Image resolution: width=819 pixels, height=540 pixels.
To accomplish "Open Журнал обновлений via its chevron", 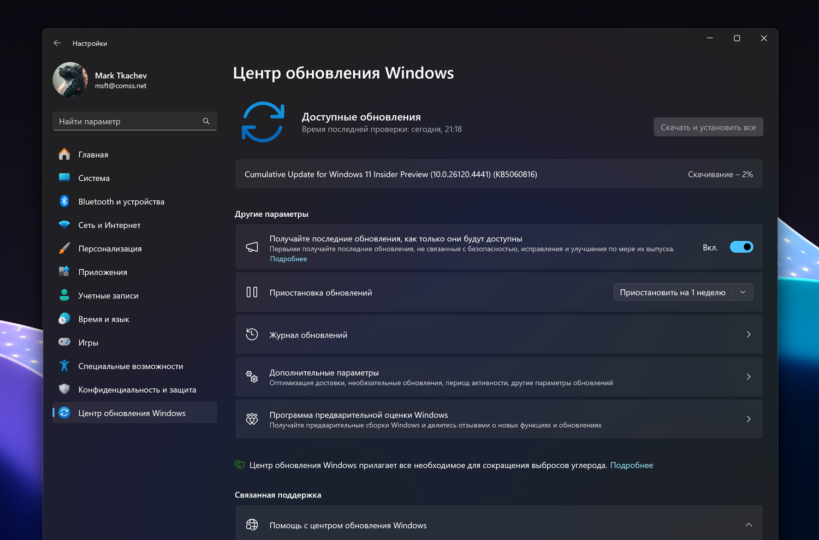I will (749, 334).
